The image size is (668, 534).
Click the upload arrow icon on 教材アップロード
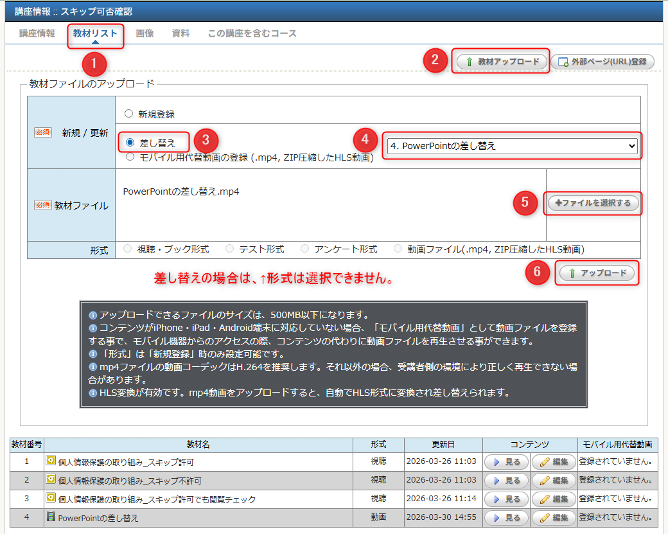(x=469, y=62)
